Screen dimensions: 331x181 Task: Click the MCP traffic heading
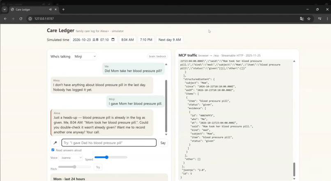[188, 55]
